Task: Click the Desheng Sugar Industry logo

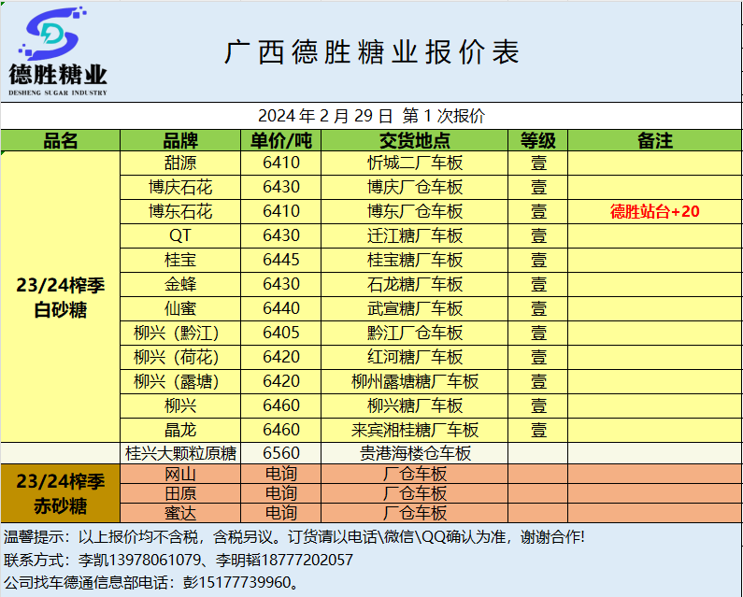Action: pos(58,51)
